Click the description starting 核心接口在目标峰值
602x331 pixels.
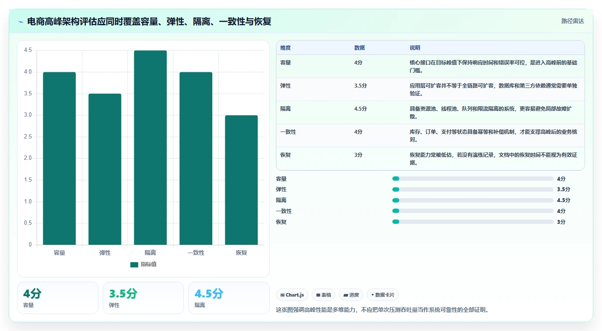(493, 67)
